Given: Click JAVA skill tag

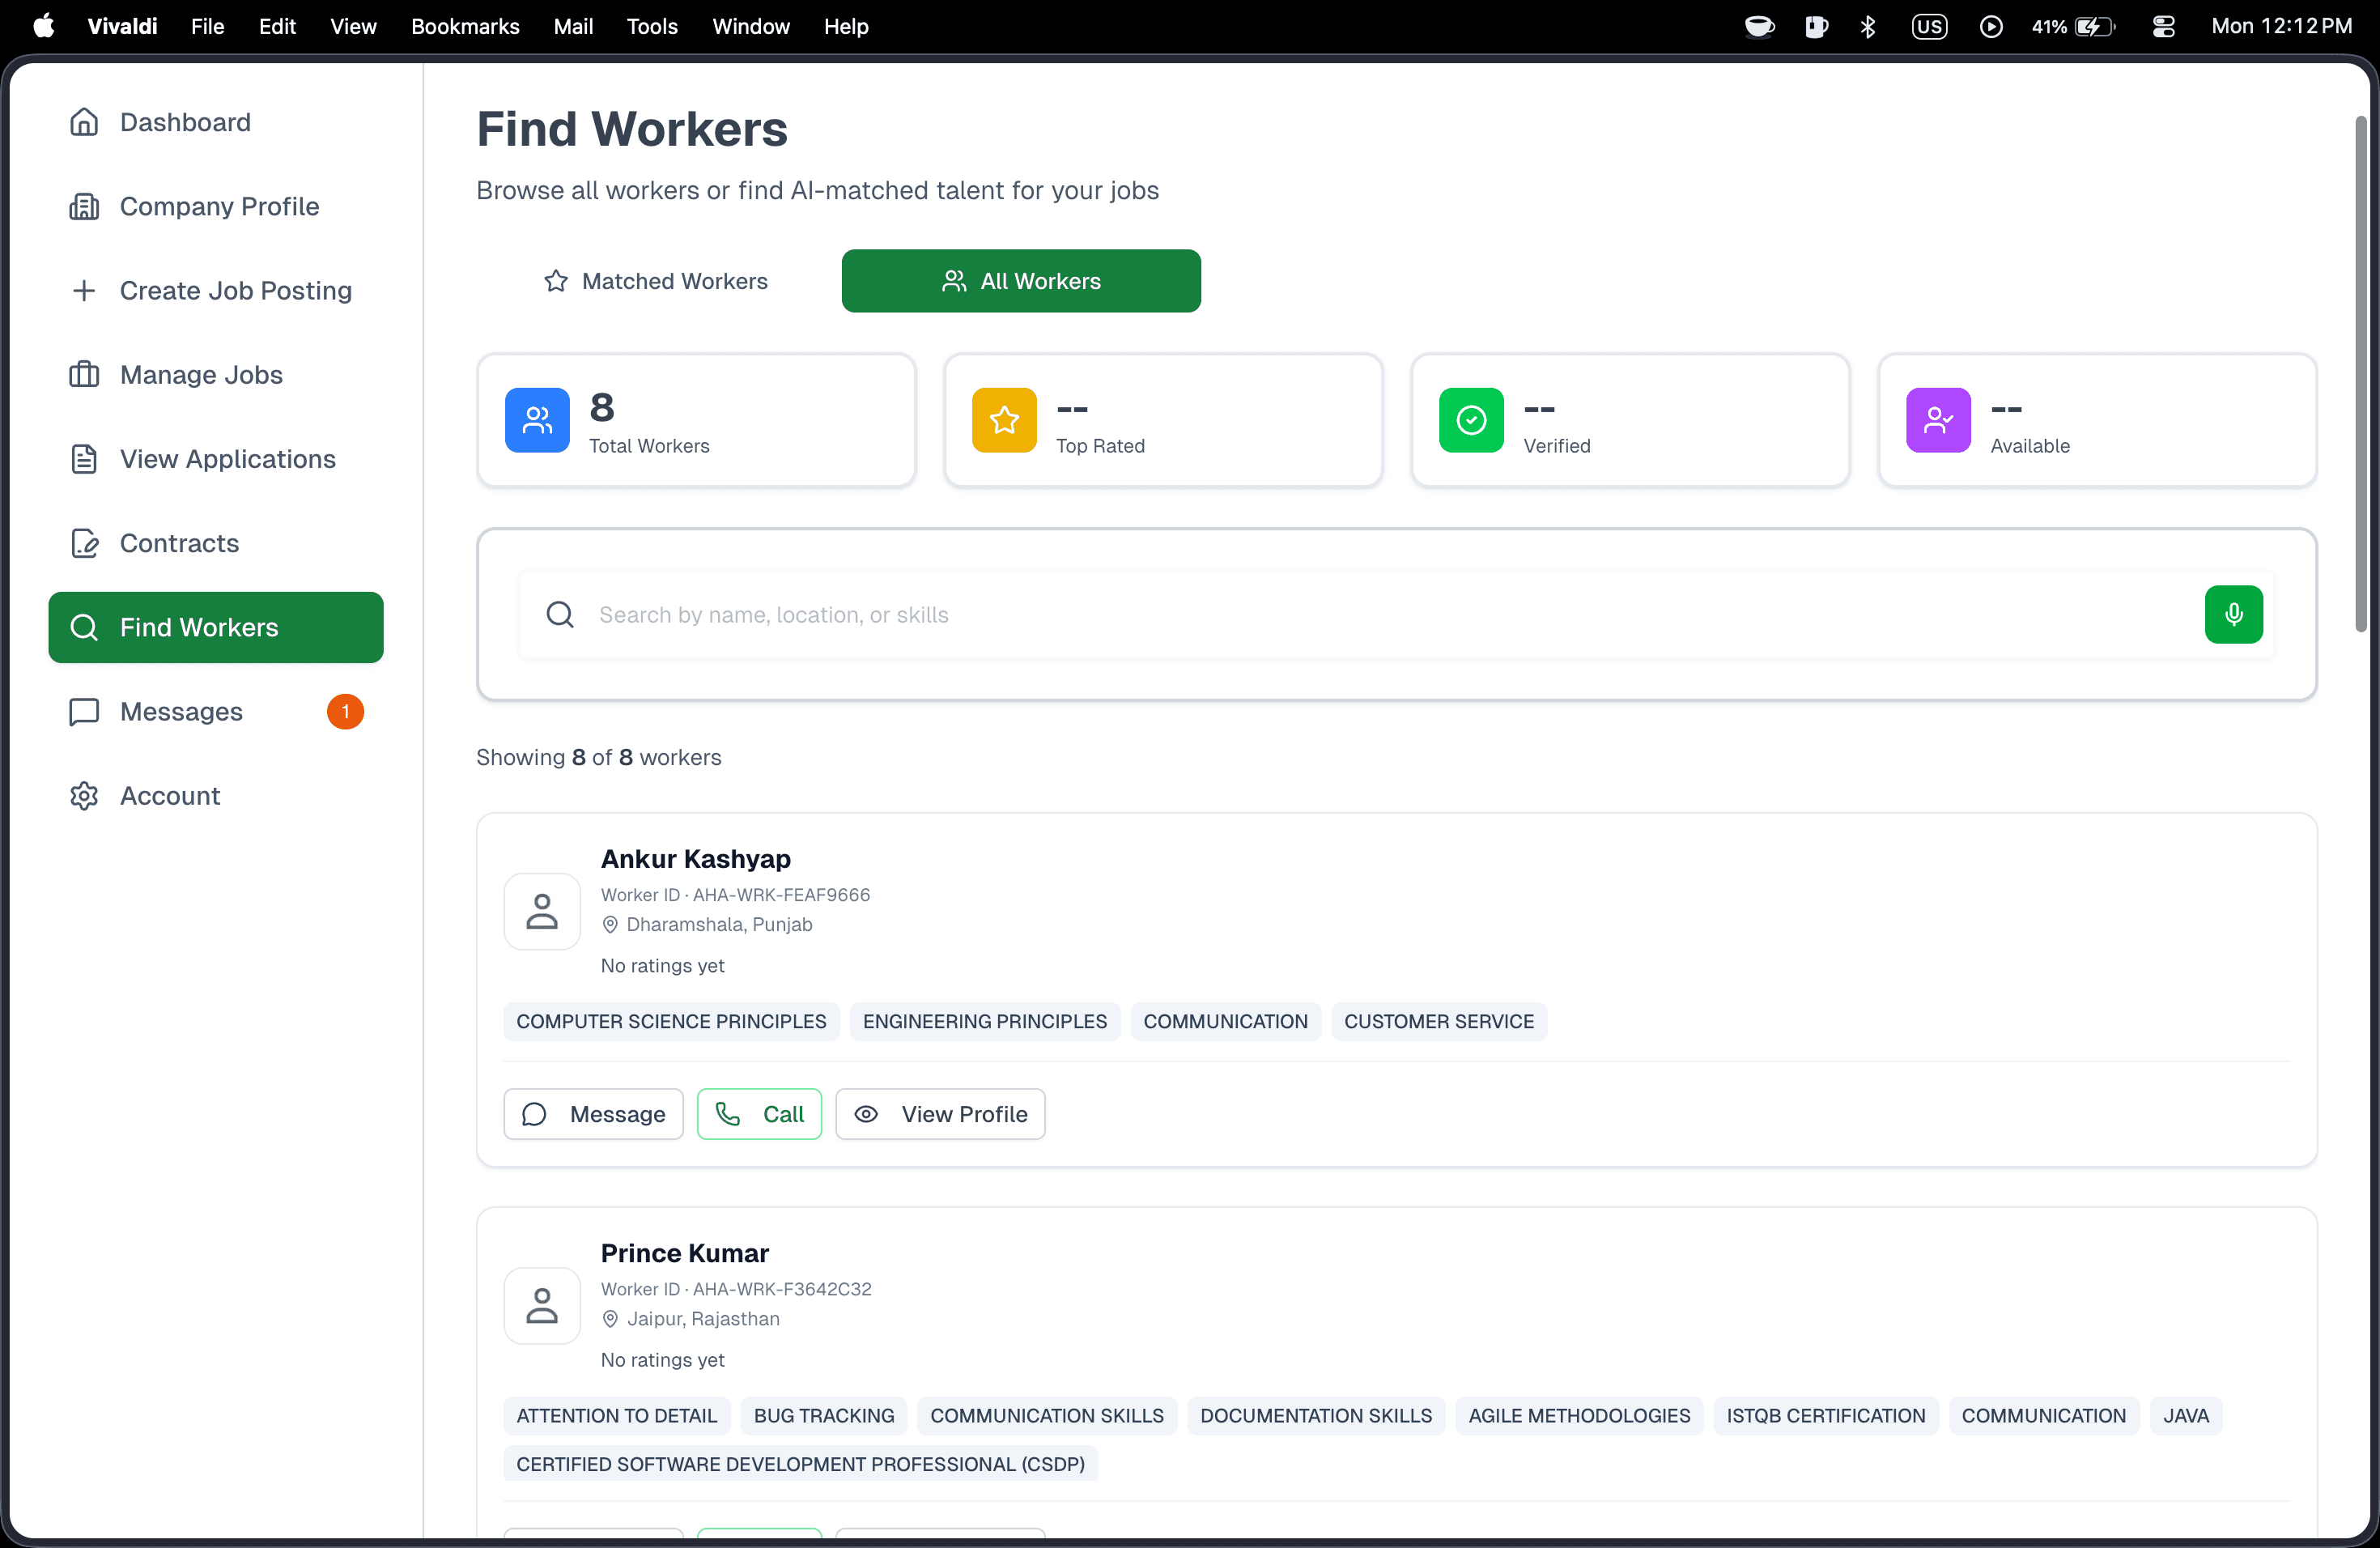Looking at the screenshot, I should pos(2186,1416).
